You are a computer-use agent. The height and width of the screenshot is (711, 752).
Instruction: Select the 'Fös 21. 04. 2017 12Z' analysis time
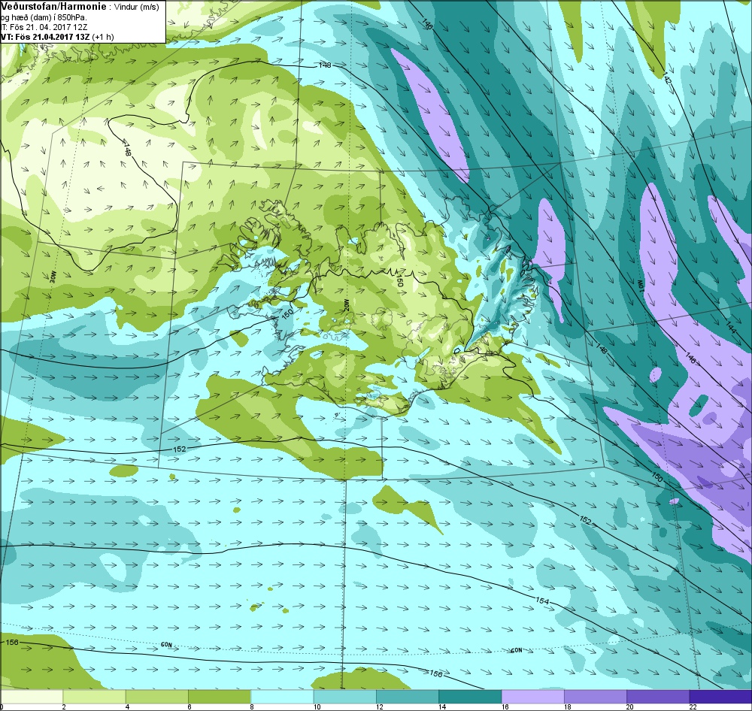coord(49,27)
